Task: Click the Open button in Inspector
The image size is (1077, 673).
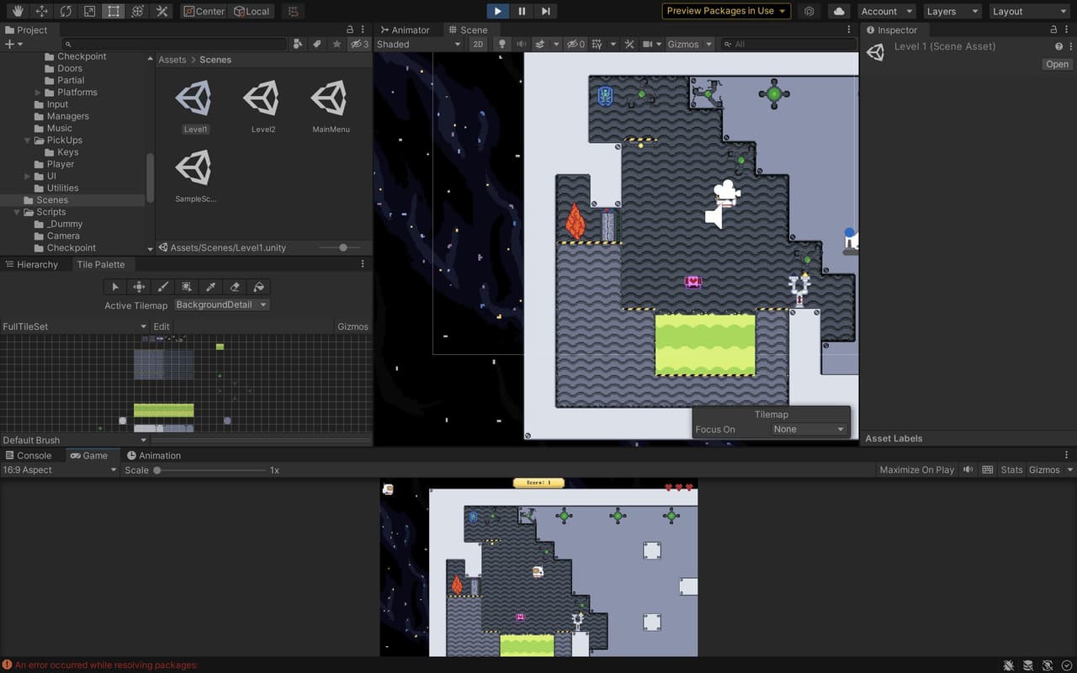Action: 1057,64
